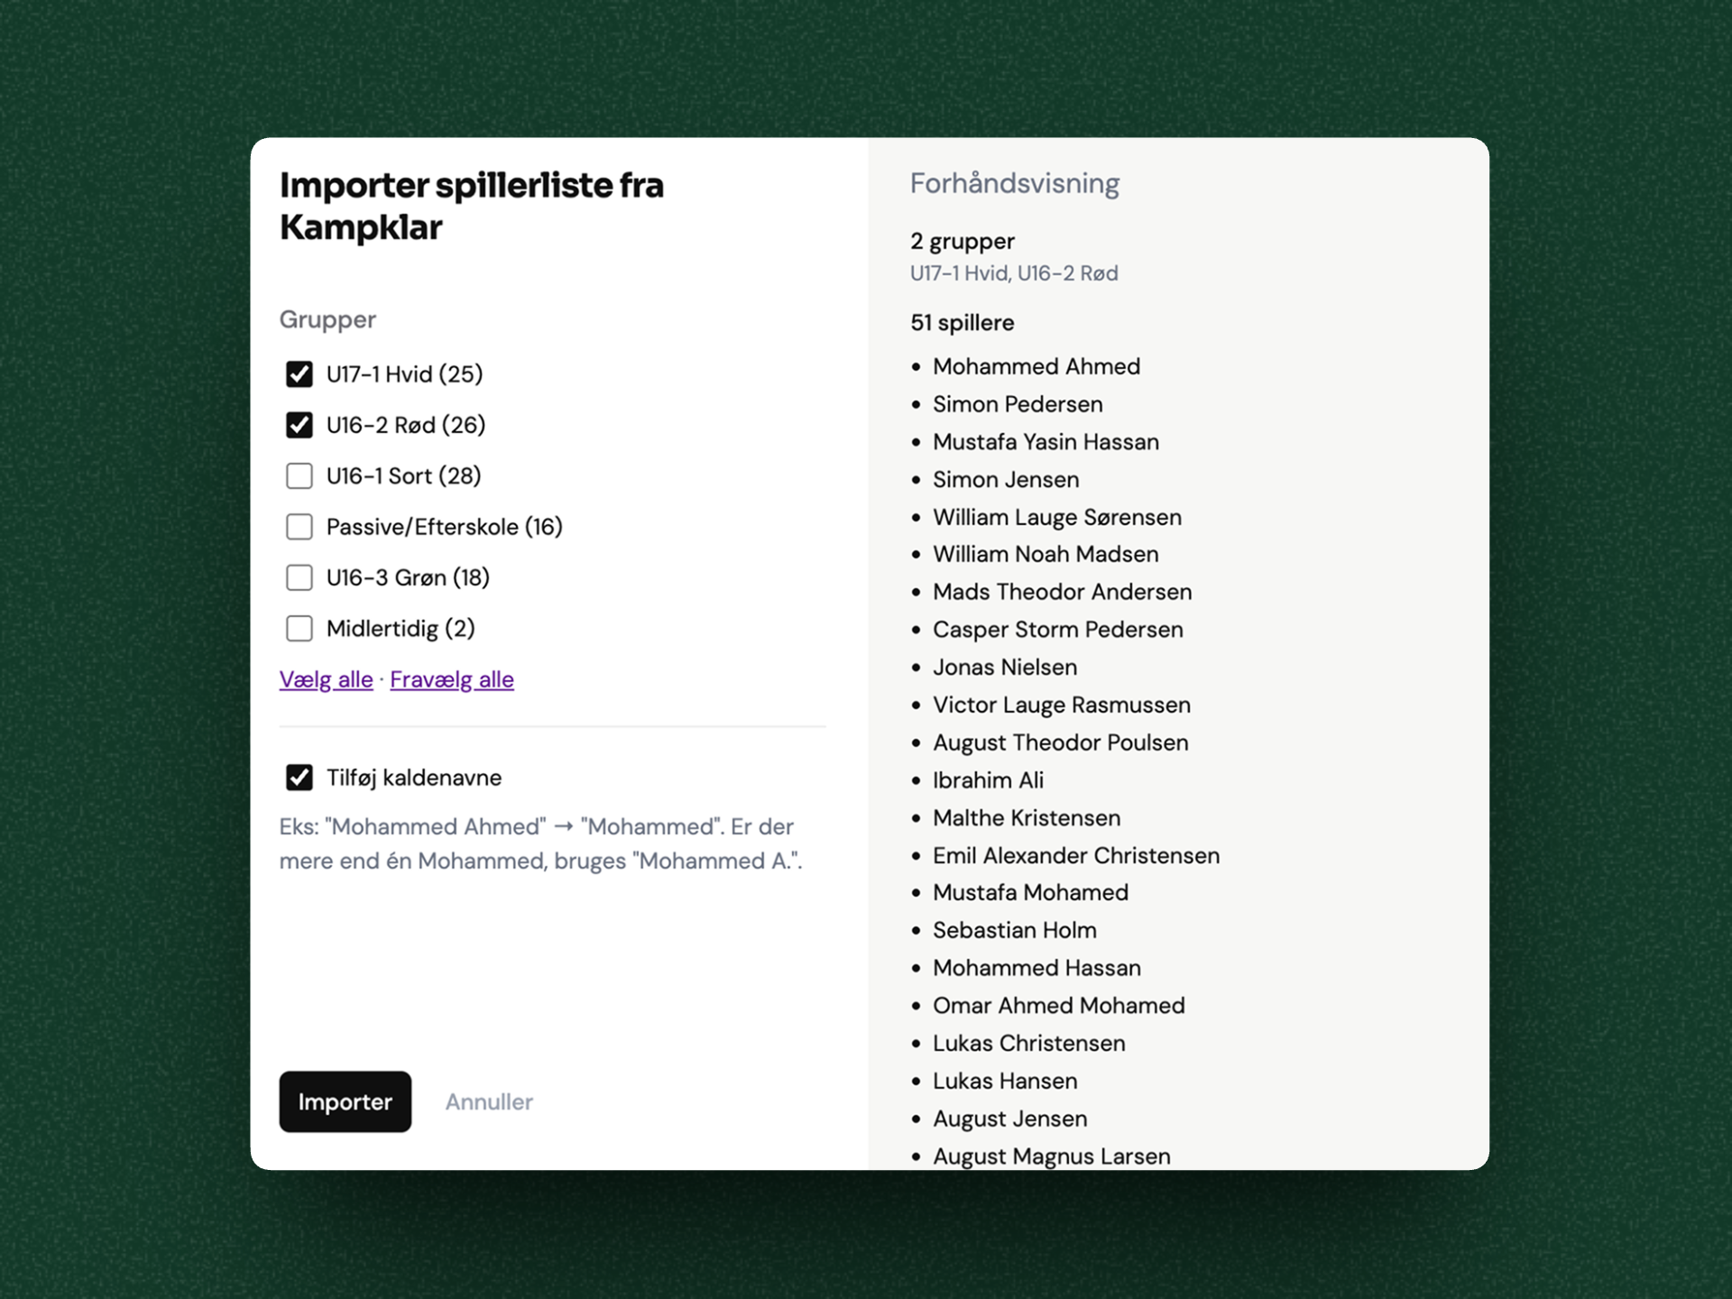The image size is (1732, 1299).
Task: Cancel with the Annuller button
Action: tap(489, 1101)
